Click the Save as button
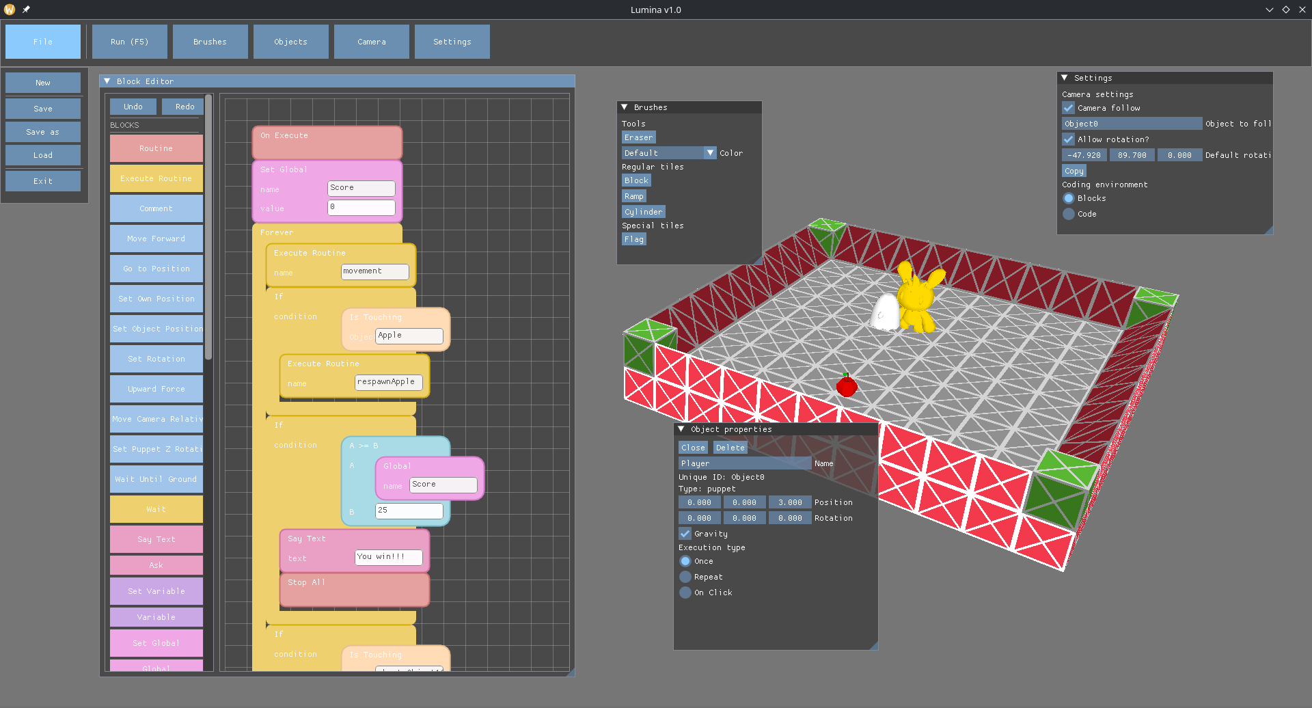The width and height of the screenshot is (1312, 708). (x=43, y=132)
